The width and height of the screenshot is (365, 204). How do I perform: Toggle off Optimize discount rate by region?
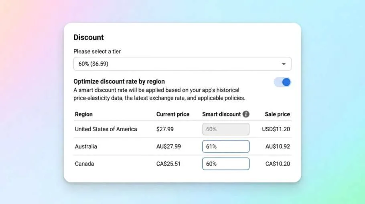pos(282,82)
